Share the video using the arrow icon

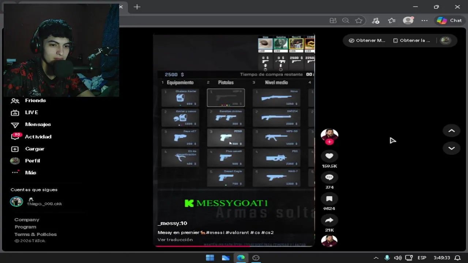click(x=329, y=220)
